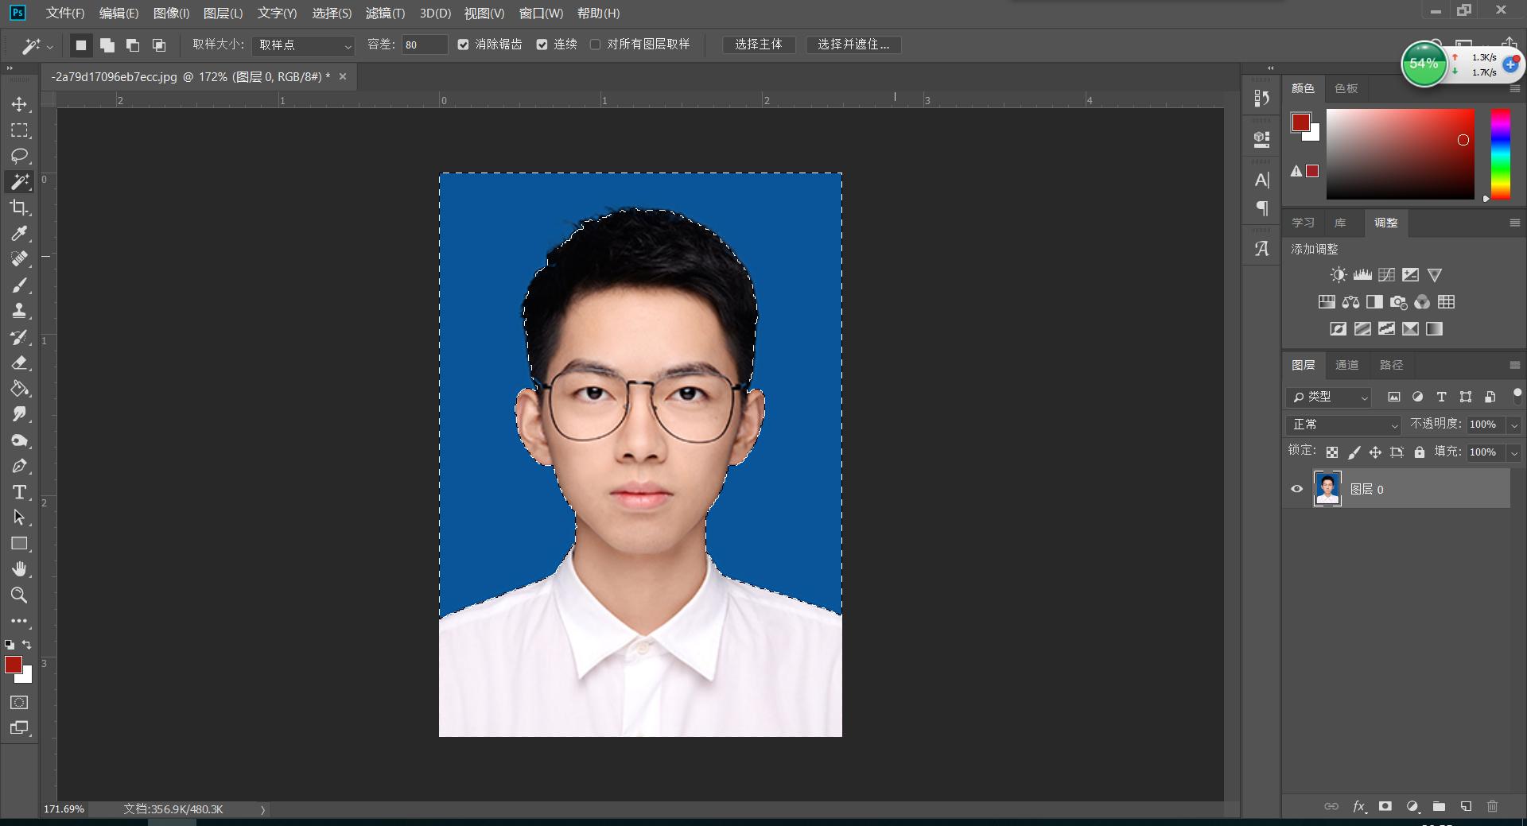Switch to the 通道 channels tab
This screenshot has width=1527, height=826.
(1346, 365)
